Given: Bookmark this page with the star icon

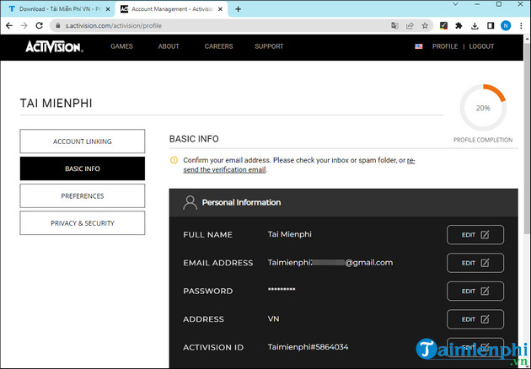Looking at the screenshot, I should pos(425,26).
